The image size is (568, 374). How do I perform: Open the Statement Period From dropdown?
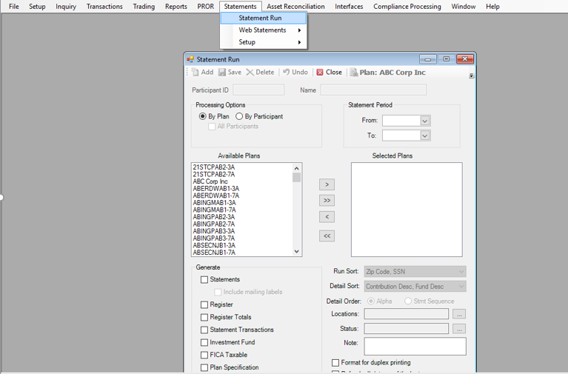[x=425, y=121]
